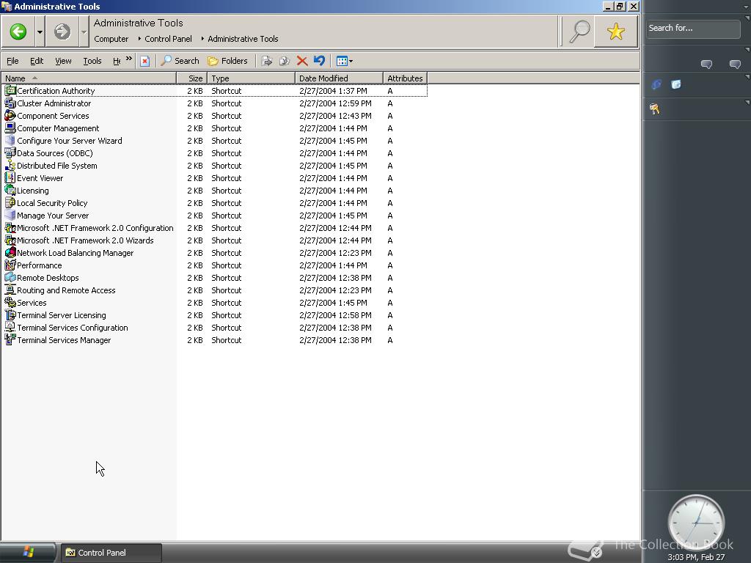Click the magnifying glass search button
This screenshot has height=563, width=751.
click(579, 32)
